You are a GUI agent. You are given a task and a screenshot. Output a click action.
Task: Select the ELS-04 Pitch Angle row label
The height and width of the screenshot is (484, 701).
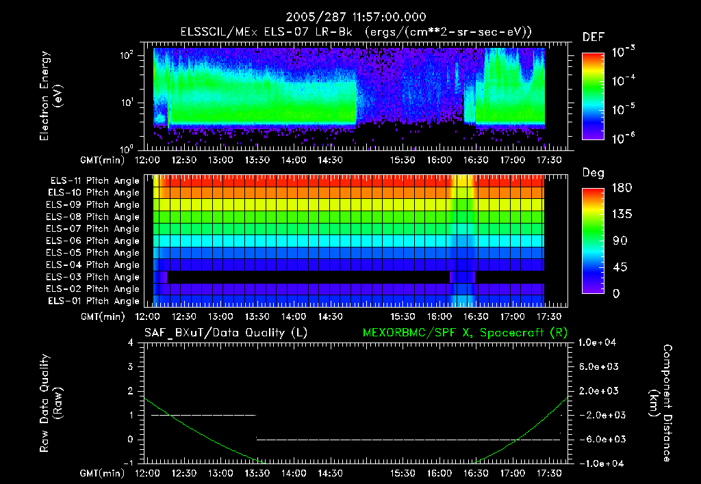coord(92,265)
